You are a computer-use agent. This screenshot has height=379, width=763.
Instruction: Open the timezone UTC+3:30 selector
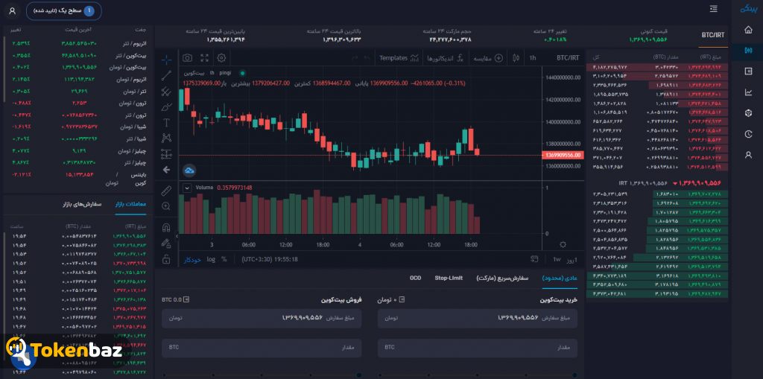click(x=270, y=259)
